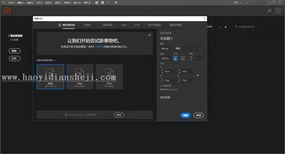Image resolution: width=285 pixels, height=154 pixels.
Task: Open the 效果 (Effect) menu
Action: (58, 3)
